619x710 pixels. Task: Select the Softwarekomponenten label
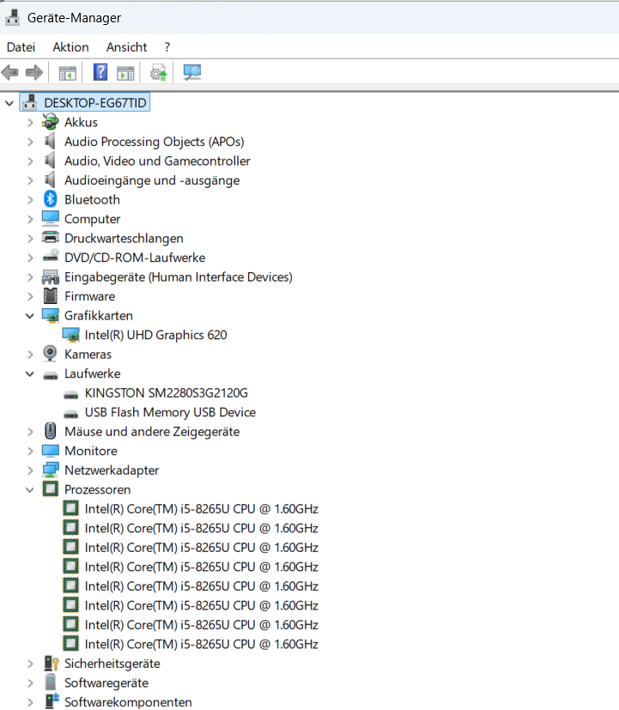128,702
